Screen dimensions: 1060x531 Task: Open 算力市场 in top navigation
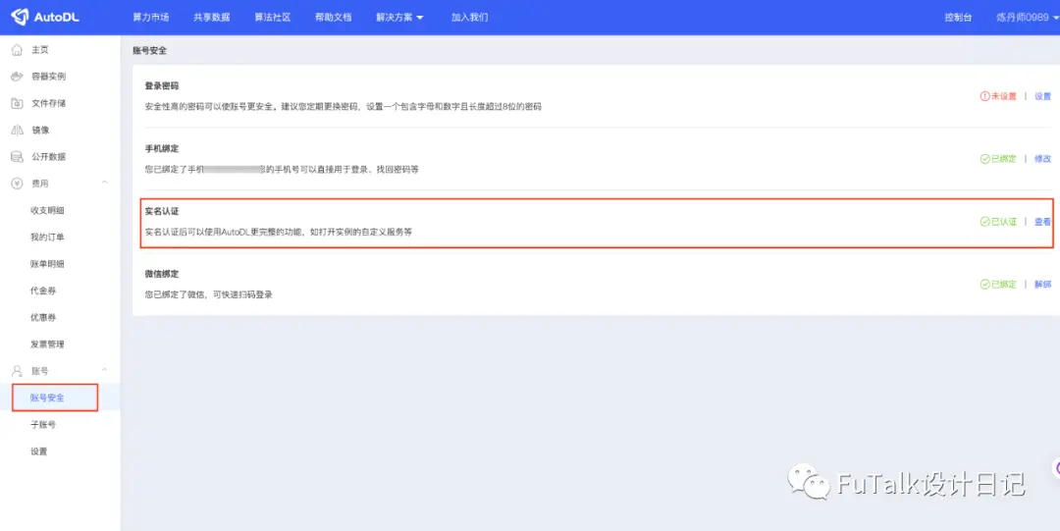[151, 18]
